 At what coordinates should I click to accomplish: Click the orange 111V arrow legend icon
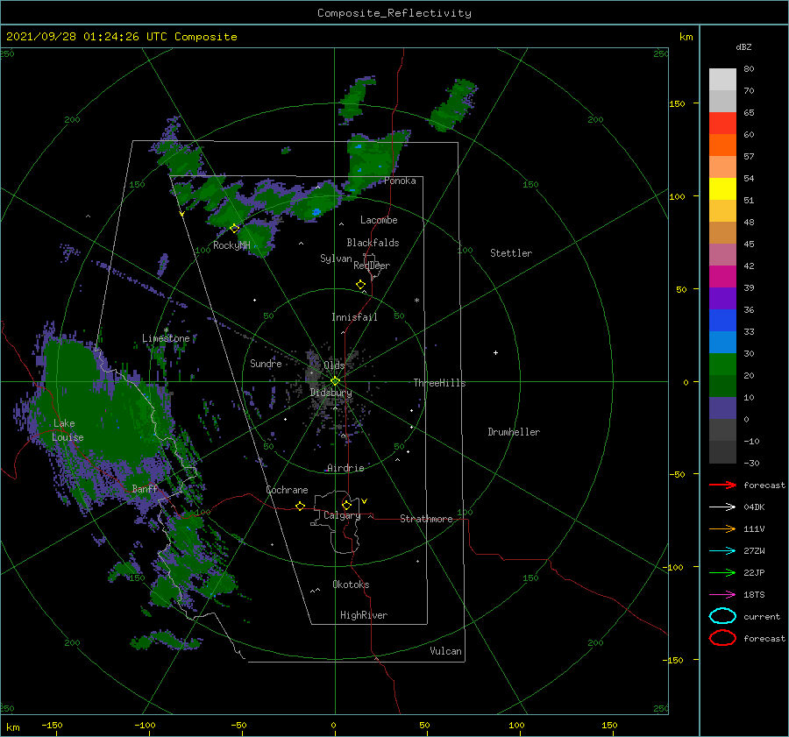[x=722, y=528]
